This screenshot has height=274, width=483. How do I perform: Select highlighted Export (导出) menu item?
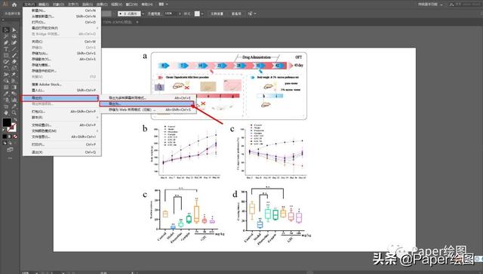[x=60, y=98]
